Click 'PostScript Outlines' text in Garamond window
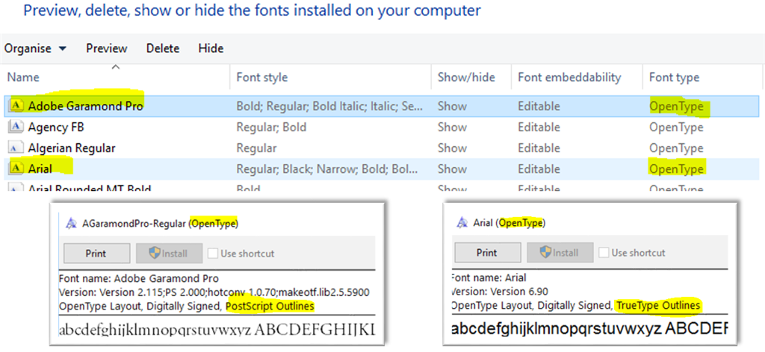The height and width of the screenshot is (352, 765). click(x=270, y=307)
